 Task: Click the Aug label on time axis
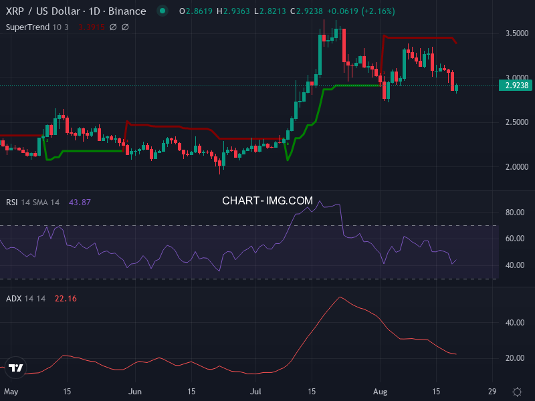[x=380, y=392]
